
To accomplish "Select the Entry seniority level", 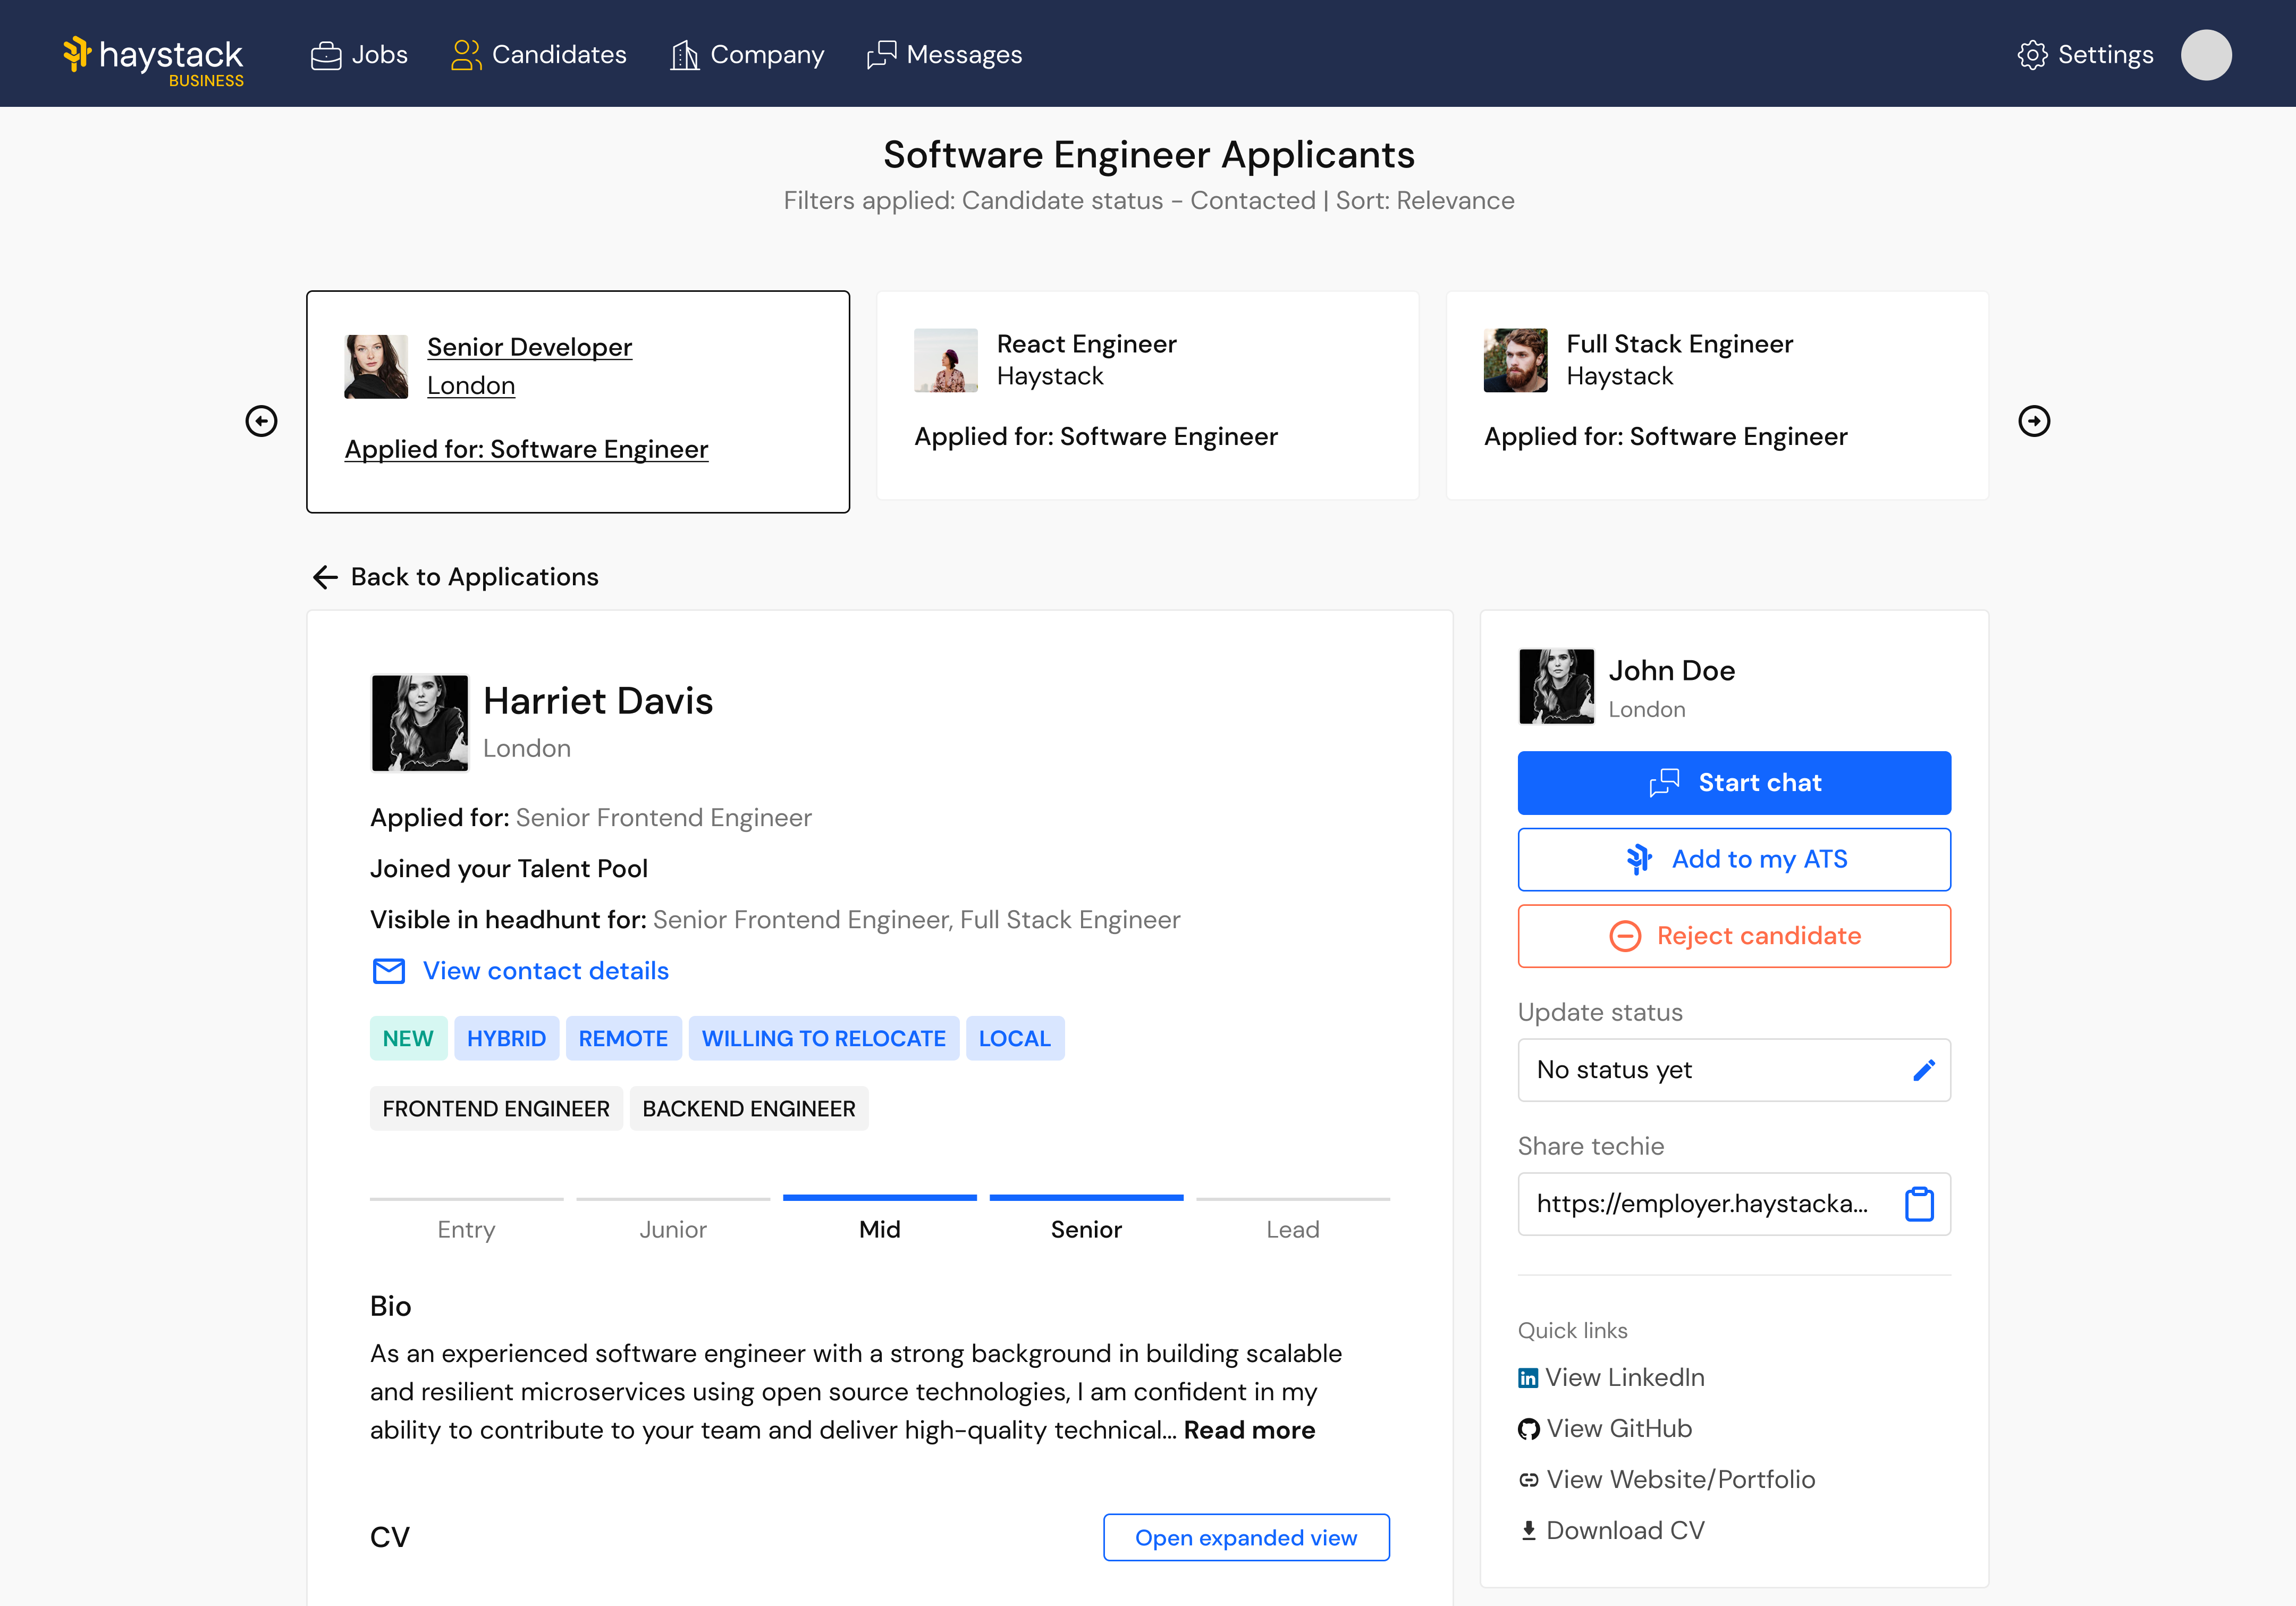I will pos(466,1220).
